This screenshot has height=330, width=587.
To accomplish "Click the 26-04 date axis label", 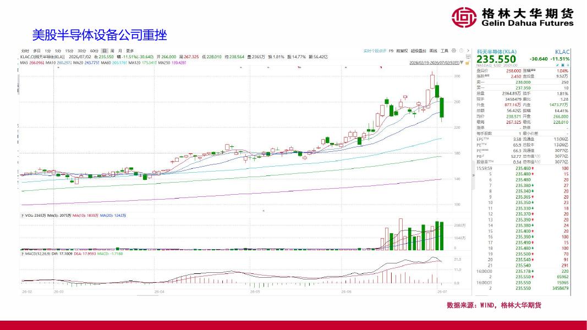I will tap(159, 292).
